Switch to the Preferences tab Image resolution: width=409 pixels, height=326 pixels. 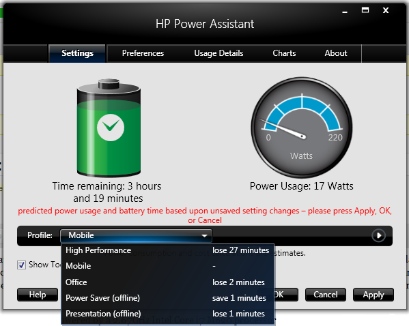pyautogui.click(x=143, y=53)
